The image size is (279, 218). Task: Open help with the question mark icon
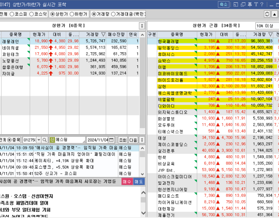262,5
